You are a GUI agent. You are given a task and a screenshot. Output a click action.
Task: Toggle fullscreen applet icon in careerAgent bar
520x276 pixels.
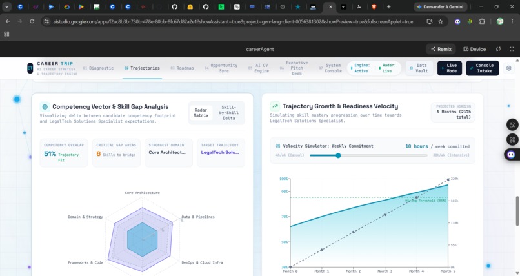[512, 49]
